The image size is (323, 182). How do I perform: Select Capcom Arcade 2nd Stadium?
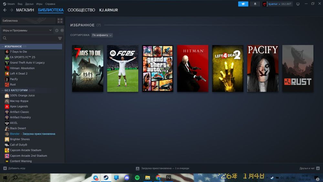(28, 155)
